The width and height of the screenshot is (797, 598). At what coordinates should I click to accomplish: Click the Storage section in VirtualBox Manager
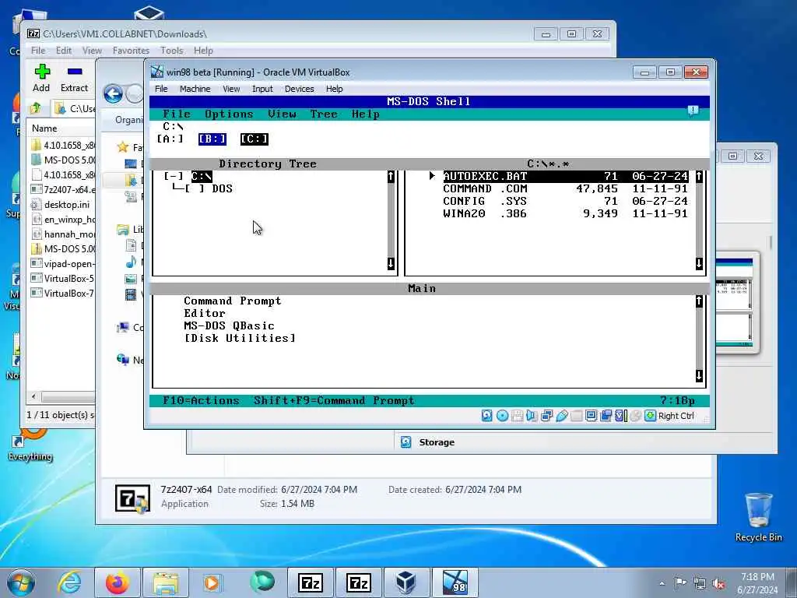[x=437, y=442]
